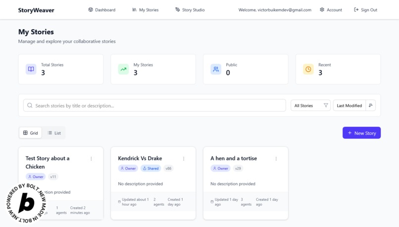Click the StoryWeaver logo

click(x=36, y=10)
